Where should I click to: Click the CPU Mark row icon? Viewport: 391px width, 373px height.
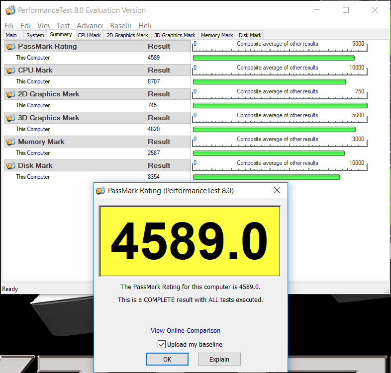(x=11, y=70)
